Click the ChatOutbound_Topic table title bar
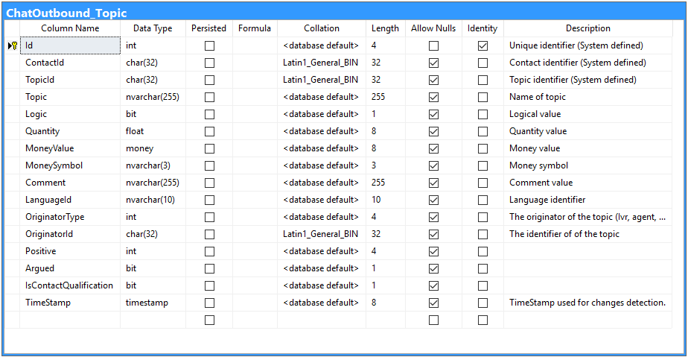The height and width of the screenshot is (357, 688). [343, 13]
